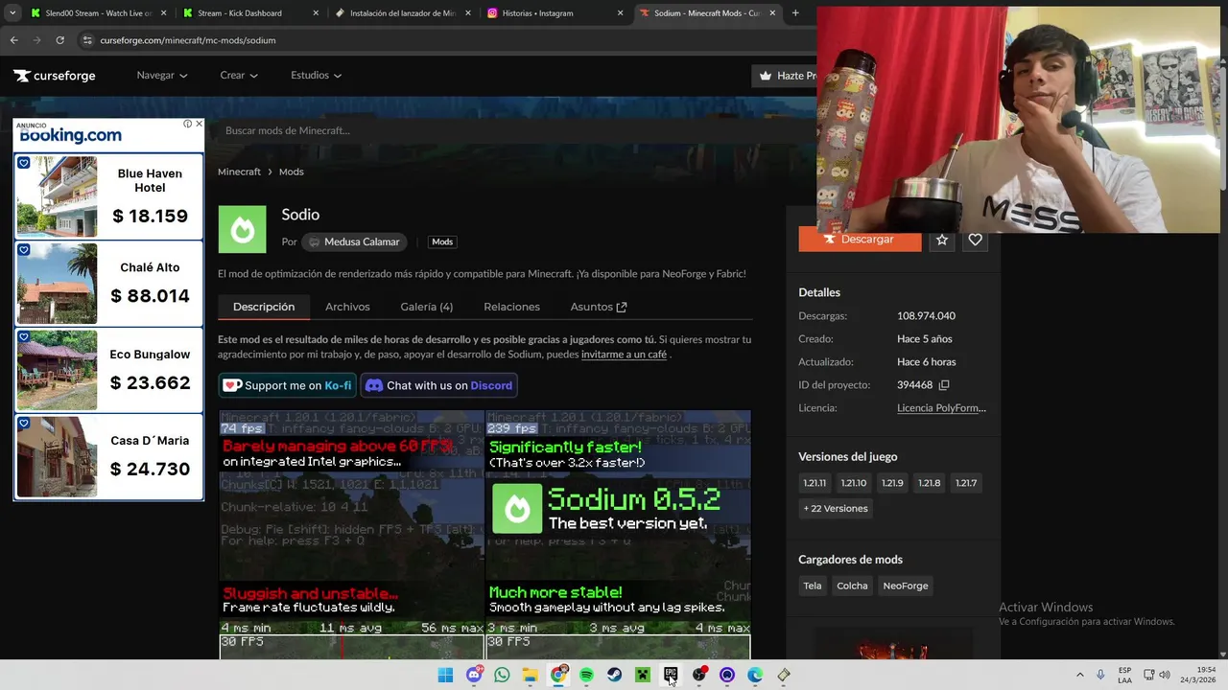
Task: Save Blue Haven Hotel with heart icon
Action: [x=24, y=163]
